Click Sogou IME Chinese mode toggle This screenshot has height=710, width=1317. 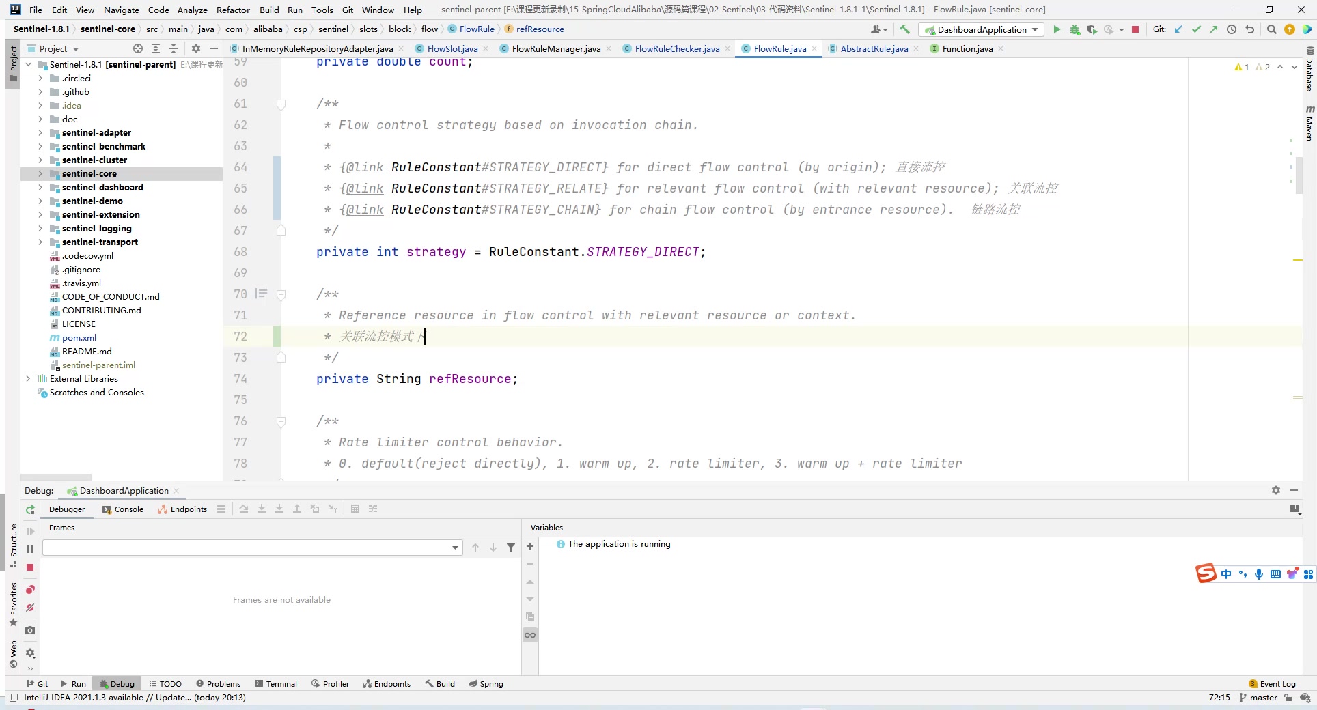pos(1226,574)
